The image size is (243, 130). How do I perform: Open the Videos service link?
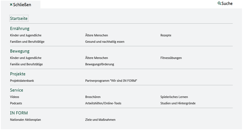pyautogui.click(x=15, y=97)
